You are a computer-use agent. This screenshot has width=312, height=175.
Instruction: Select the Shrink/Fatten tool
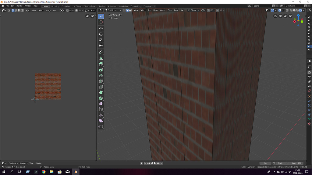(101, 115)
